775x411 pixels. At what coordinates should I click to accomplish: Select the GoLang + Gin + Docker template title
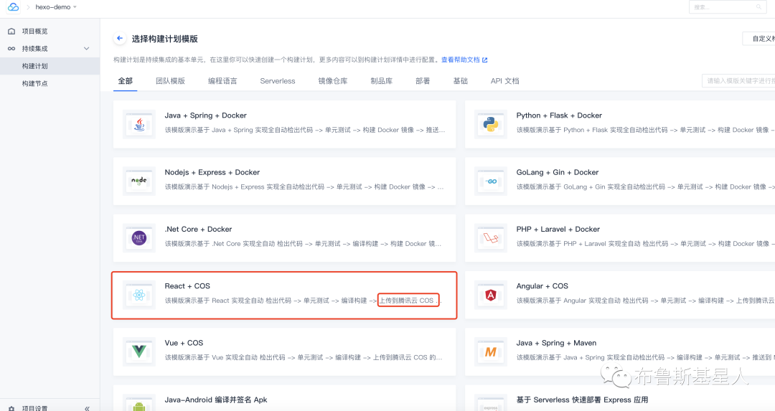558,172
